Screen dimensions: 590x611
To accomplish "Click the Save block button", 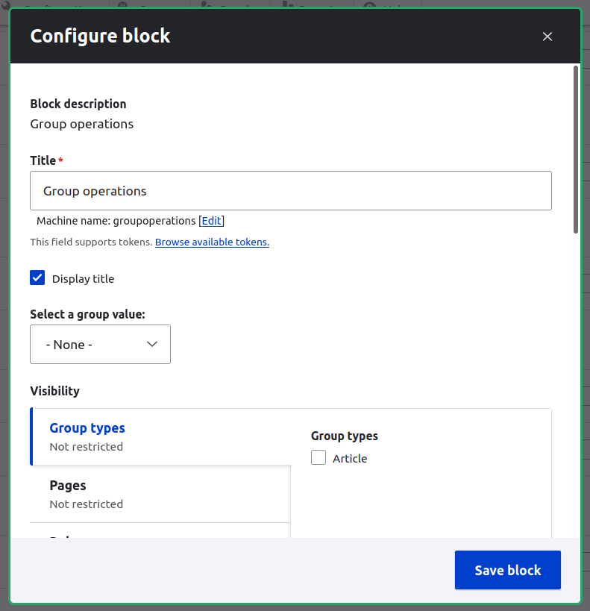I will 507,569.
